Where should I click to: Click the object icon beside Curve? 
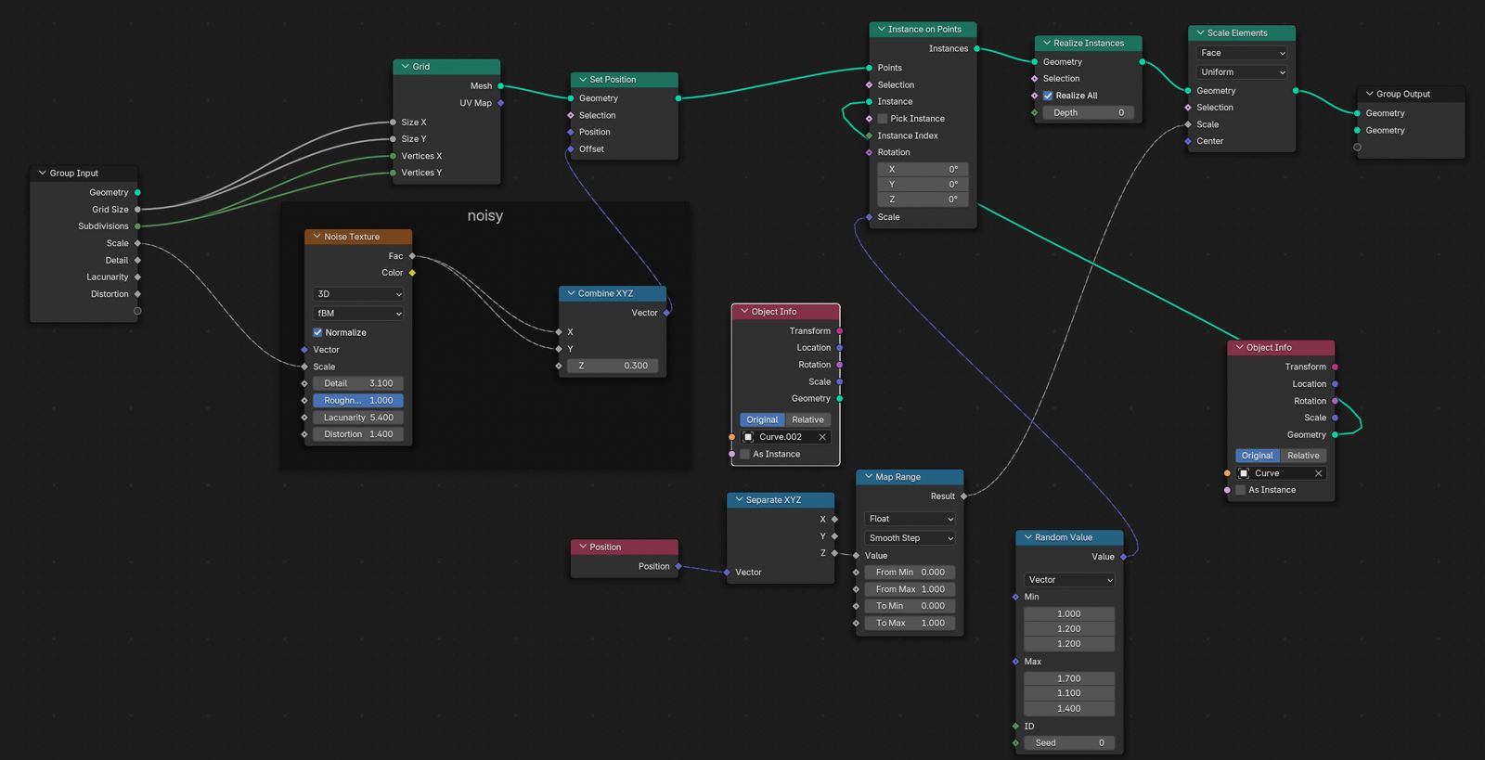1244,473
